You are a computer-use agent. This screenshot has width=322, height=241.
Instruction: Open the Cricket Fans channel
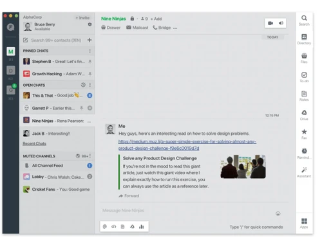(57, 190)
